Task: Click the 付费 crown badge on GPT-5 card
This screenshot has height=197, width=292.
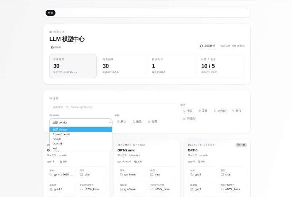Action: coord(241,145)
